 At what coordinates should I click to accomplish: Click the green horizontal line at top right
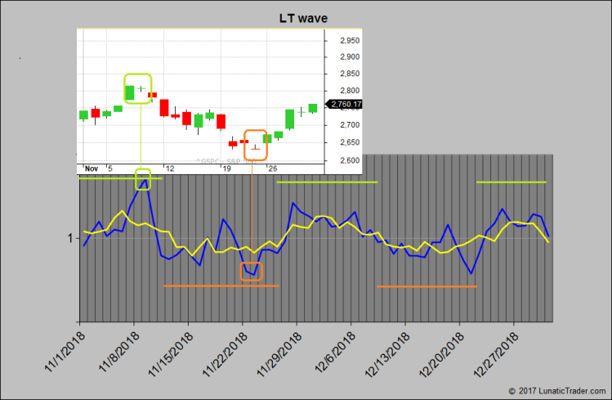click(511, 182)
